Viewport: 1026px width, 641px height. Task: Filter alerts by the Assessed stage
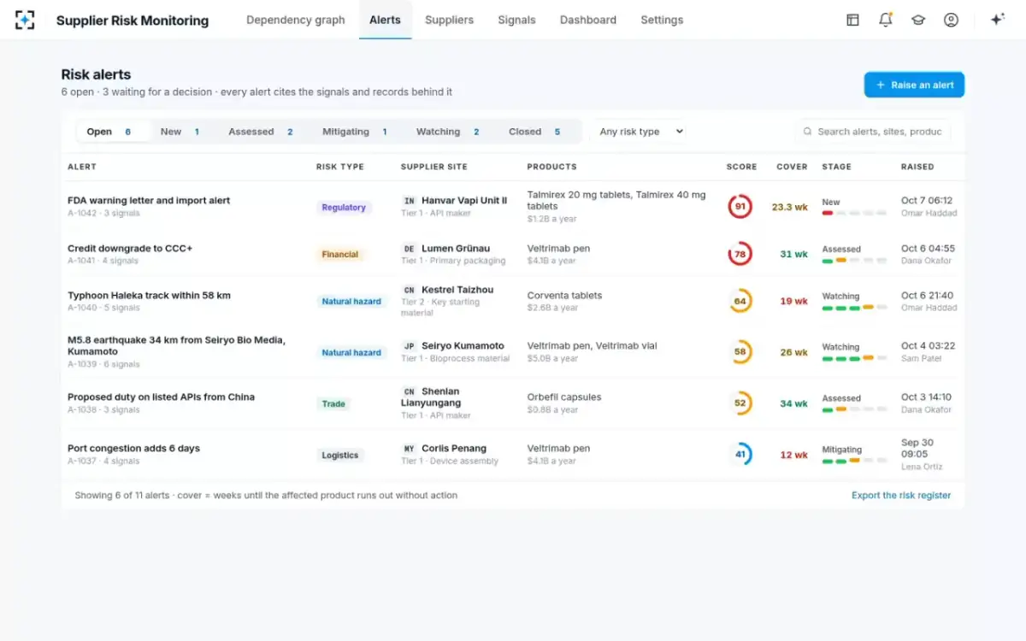(261, 132)
